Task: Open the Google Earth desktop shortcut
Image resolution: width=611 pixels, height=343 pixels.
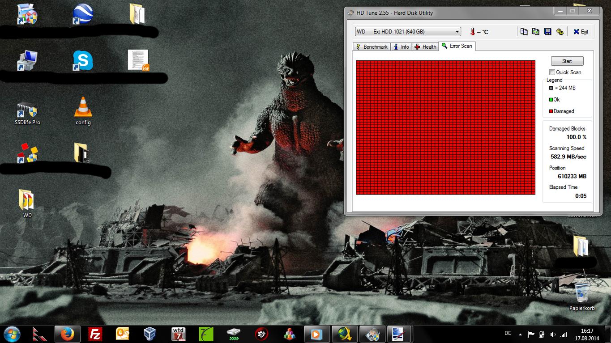Action: (x=83, y=14)
